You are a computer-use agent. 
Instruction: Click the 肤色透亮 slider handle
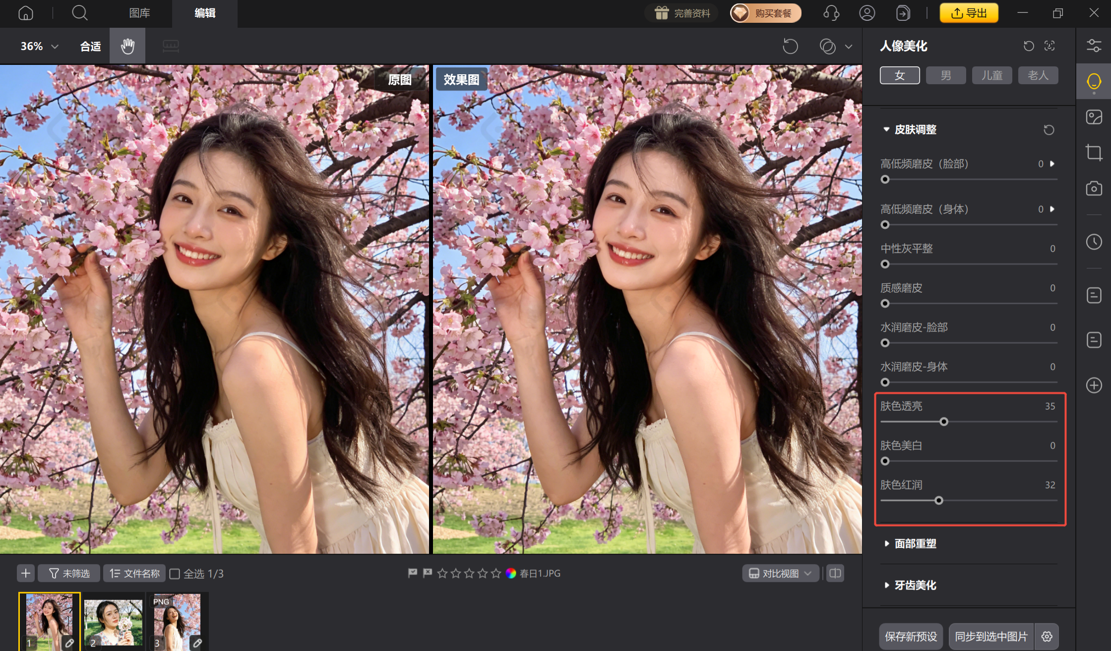[x=944, y=422]
